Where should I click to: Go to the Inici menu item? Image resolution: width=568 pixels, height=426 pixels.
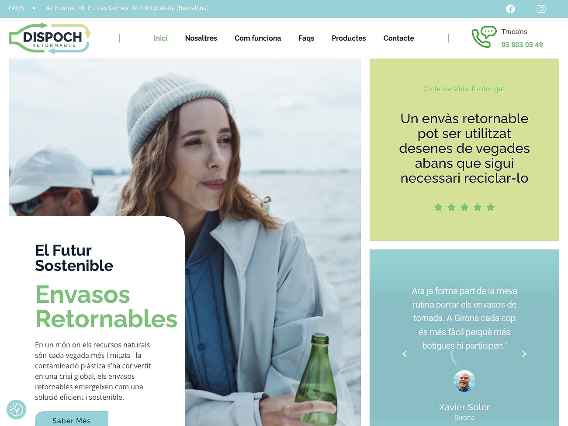160,38
